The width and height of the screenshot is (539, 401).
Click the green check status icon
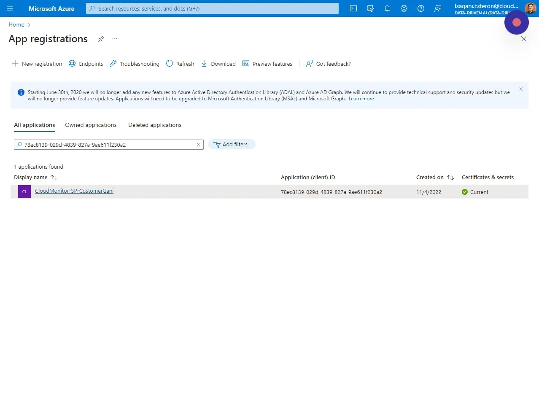(x=465, y=192)
